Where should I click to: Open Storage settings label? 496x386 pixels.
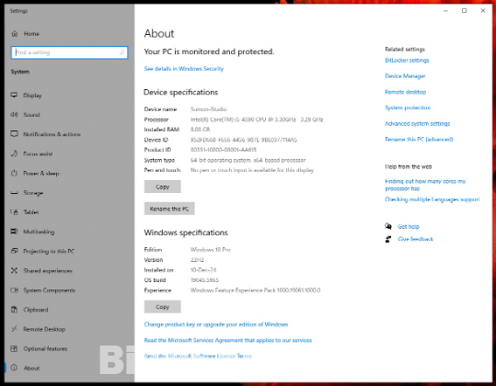(x=33, y=193)
